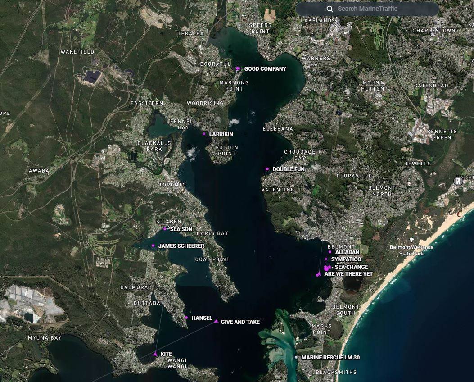Select the GOOD COMPANY vessel marker

point(238,69)
